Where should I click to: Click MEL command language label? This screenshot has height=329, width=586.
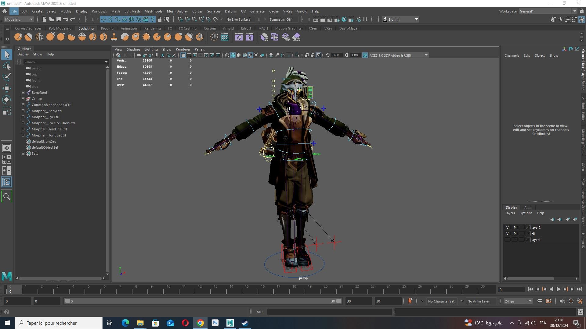coord(260,312)
